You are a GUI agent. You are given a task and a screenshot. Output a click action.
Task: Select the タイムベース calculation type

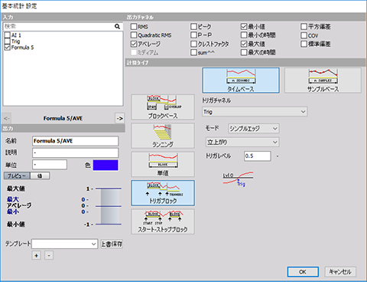coord(241,80)
